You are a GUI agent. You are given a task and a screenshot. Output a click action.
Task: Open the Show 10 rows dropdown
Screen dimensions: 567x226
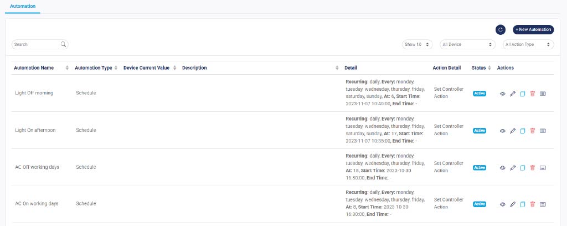click(x=417, y=44)
